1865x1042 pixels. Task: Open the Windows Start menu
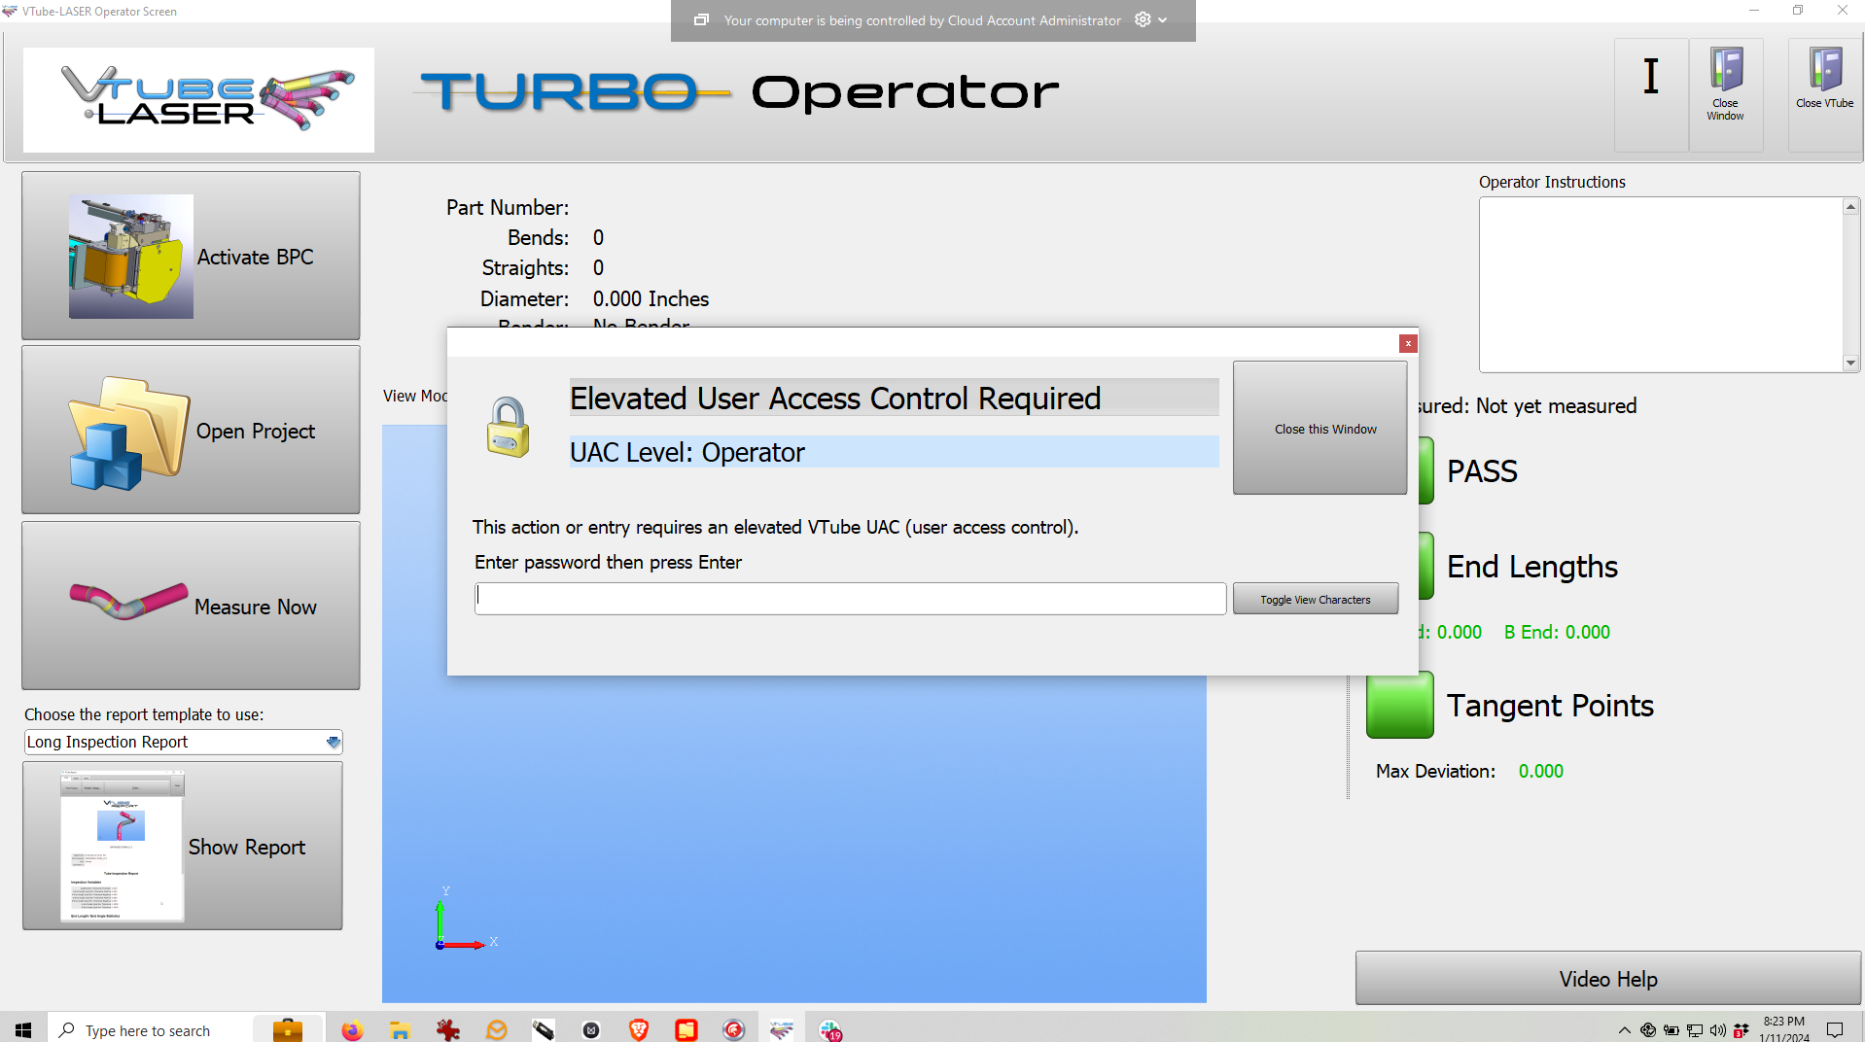pos(23,1029)
